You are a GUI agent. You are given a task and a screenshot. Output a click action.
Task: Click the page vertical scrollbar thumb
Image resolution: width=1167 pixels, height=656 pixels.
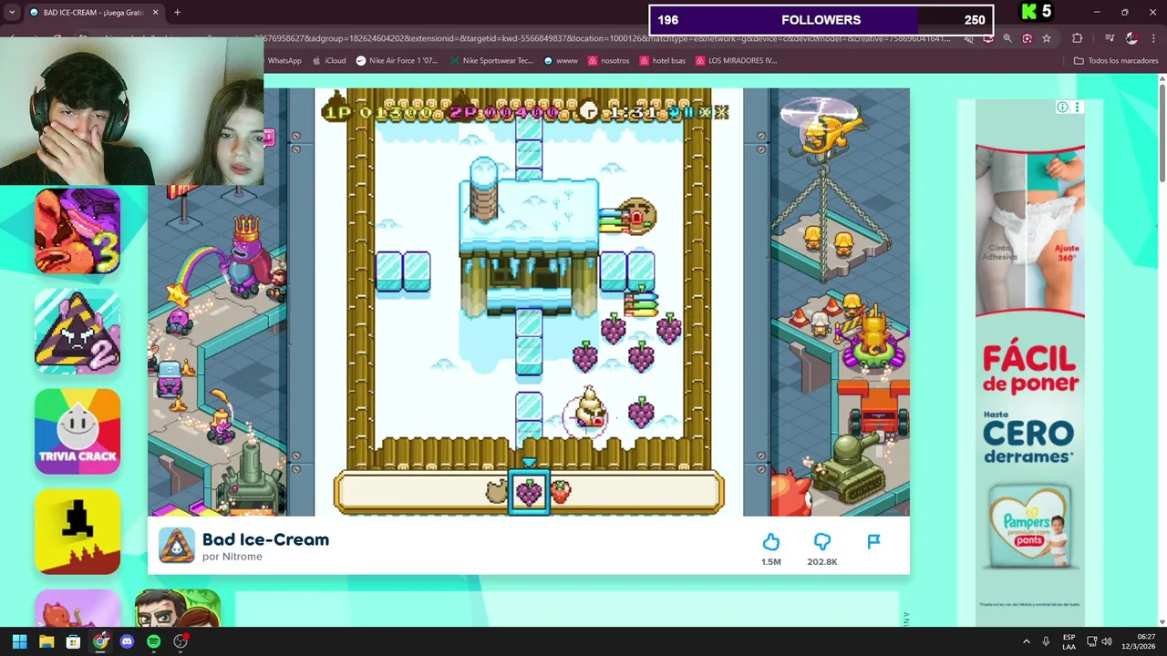coord(1162,132)
